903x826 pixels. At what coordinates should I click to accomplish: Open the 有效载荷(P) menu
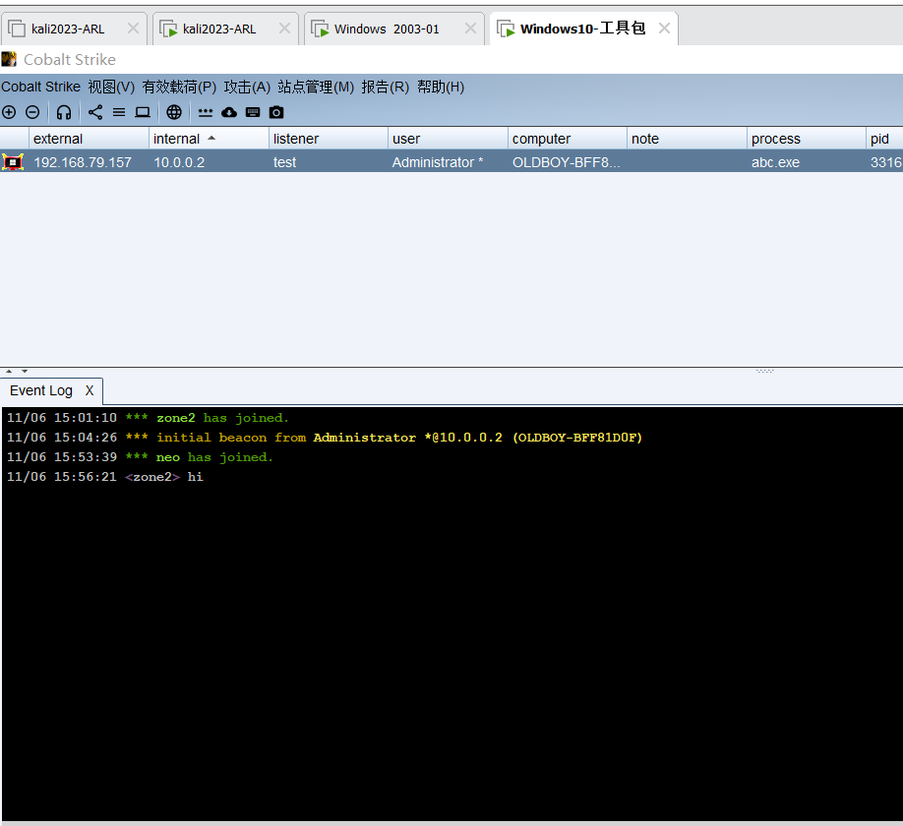click(x=179, y=87)
